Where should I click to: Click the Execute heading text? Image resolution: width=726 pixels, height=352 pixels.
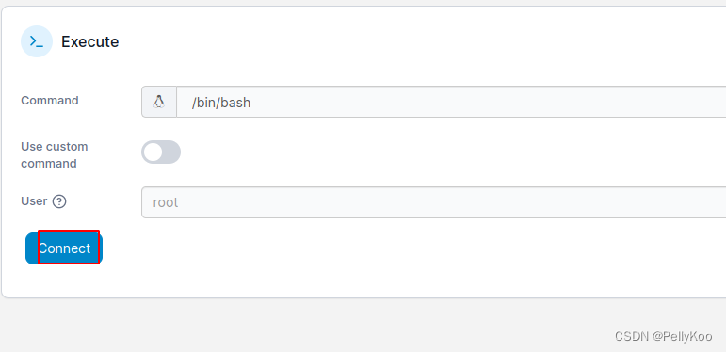point(89,41)
